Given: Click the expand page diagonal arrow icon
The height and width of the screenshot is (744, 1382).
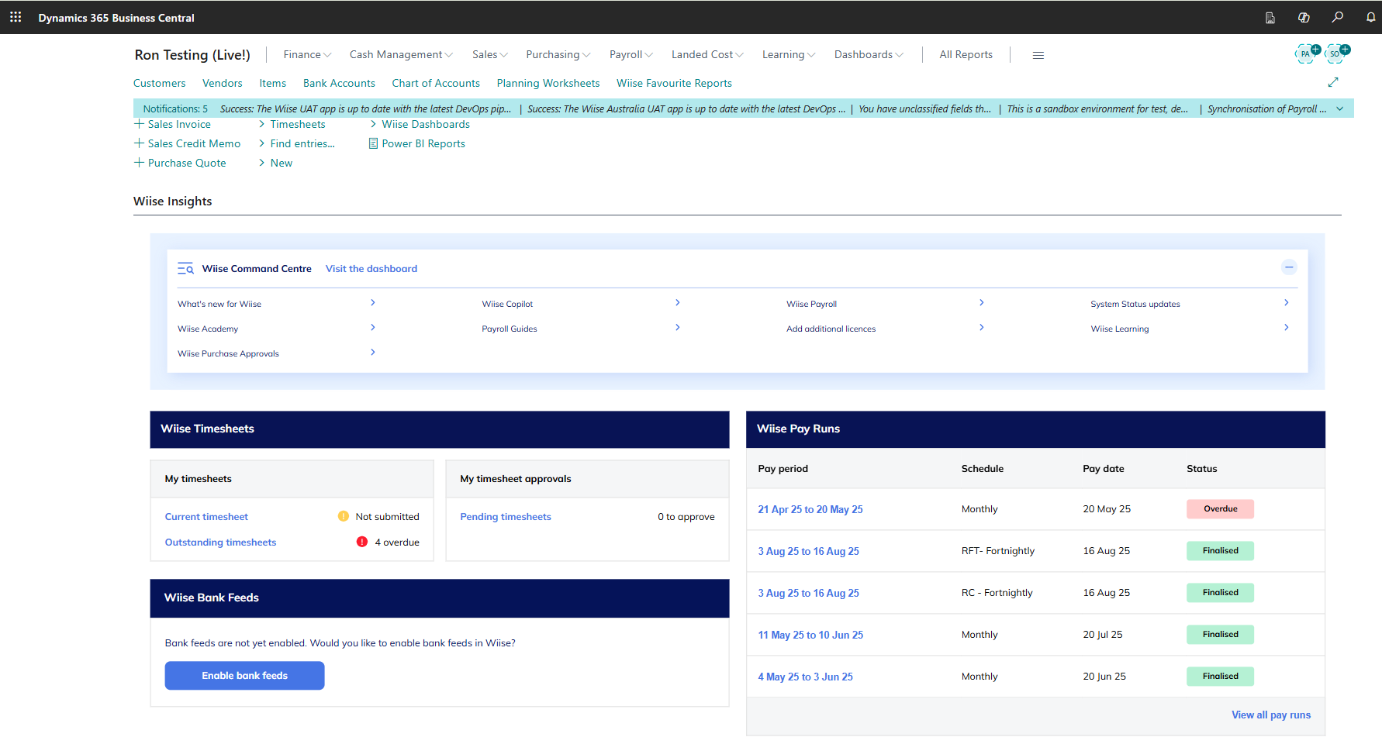Looking at the screenshot, I should [1333, 82].
